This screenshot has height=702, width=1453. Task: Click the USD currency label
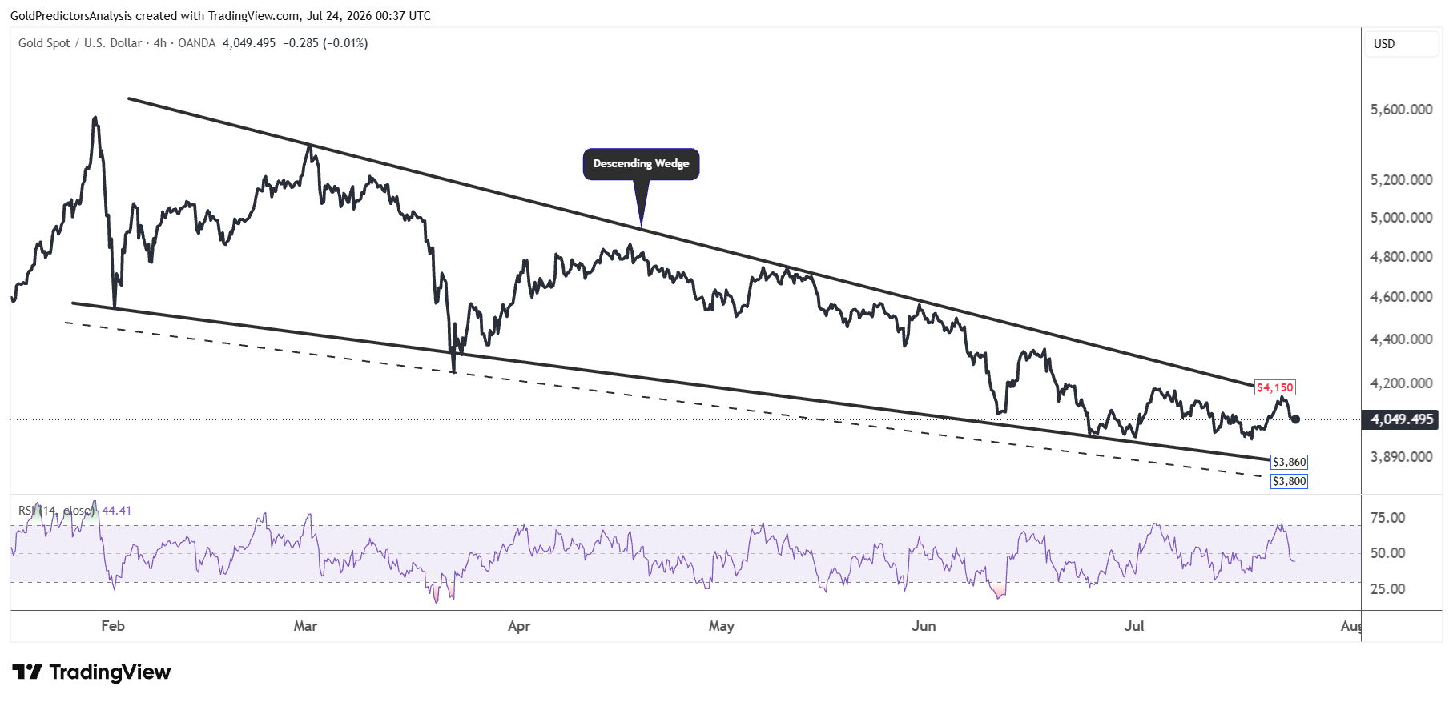click(1384, 44)
